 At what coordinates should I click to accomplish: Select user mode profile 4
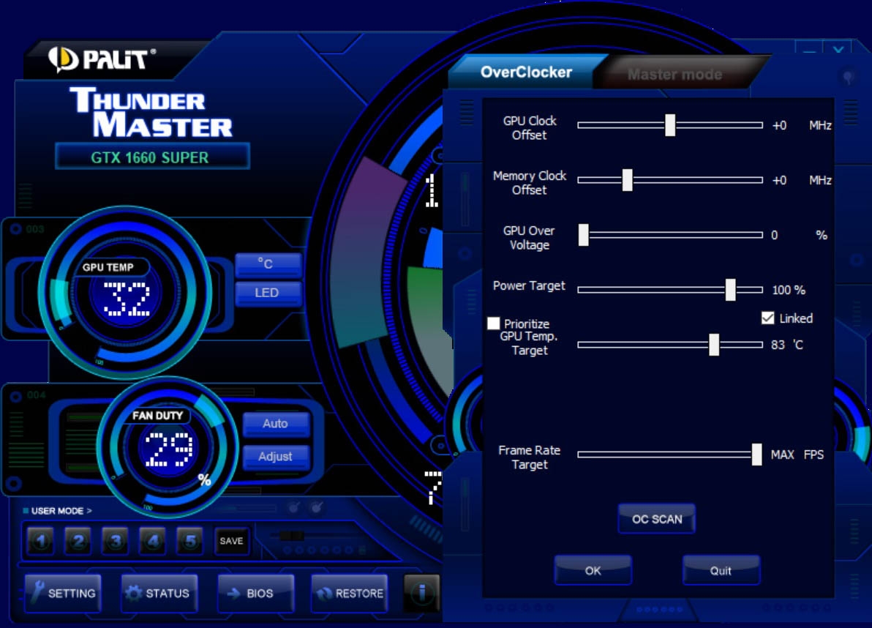153,541
